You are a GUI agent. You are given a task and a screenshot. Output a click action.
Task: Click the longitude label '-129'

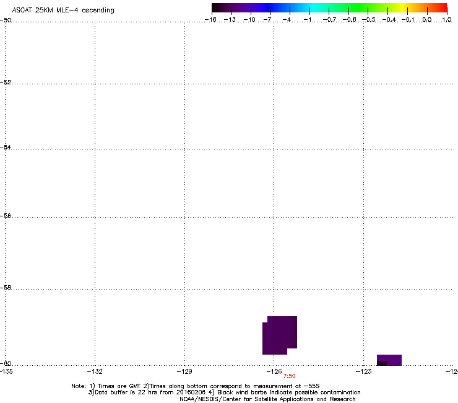point(184,371)
